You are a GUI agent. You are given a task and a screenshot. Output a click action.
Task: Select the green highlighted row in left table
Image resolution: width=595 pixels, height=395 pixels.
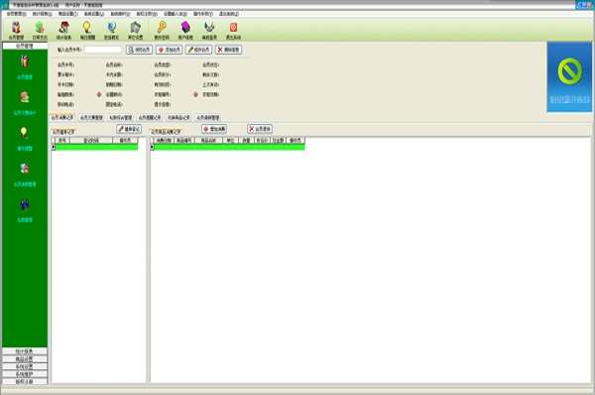(95, 147)
